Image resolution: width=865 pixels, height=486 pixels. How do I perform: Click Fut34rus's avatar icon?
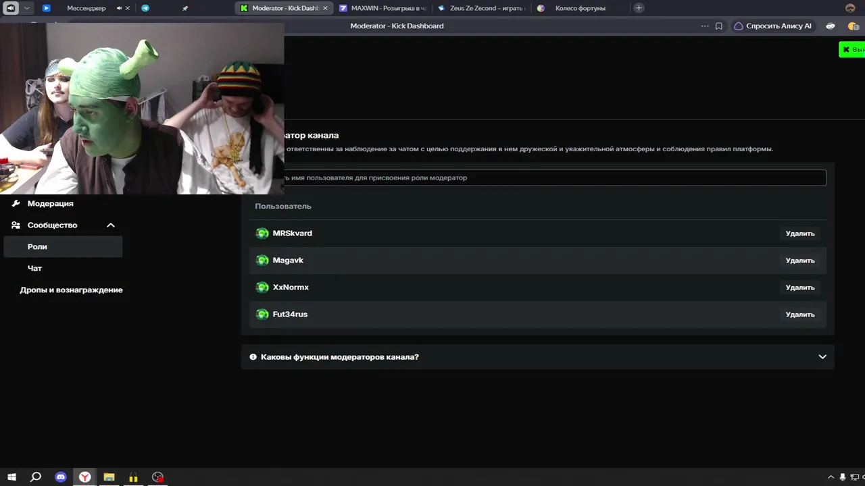click(x=262, y=315)
